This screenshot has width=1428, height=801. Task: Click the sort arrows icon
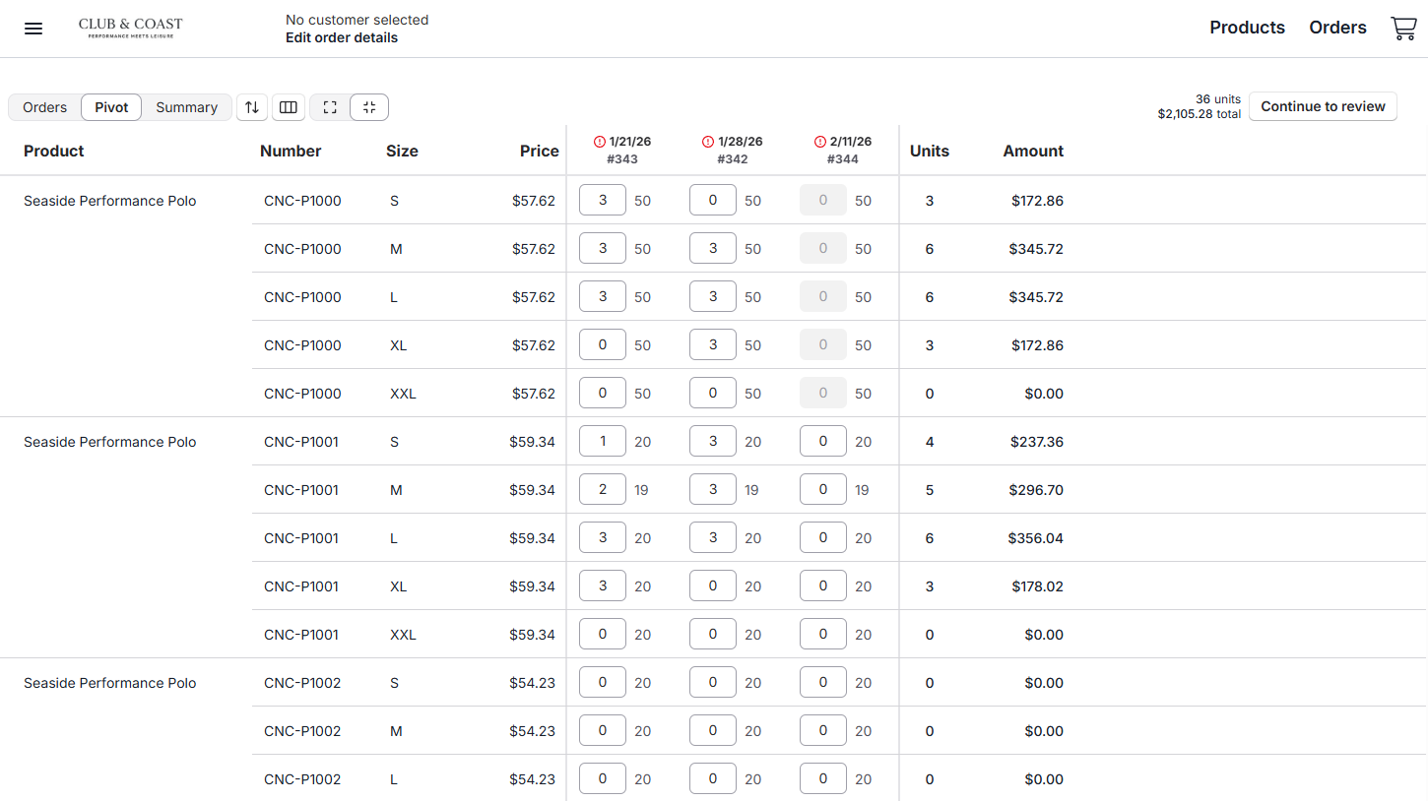252,107
